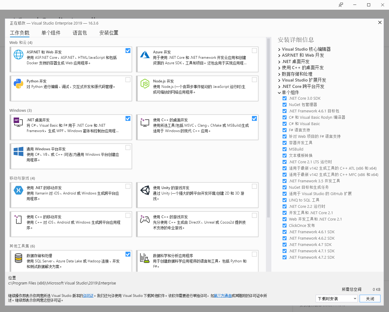This screenshot has height=312, width=389.
Task: Check 通用 Windows 平台开发 workload
Action: (x=128, y=148)
